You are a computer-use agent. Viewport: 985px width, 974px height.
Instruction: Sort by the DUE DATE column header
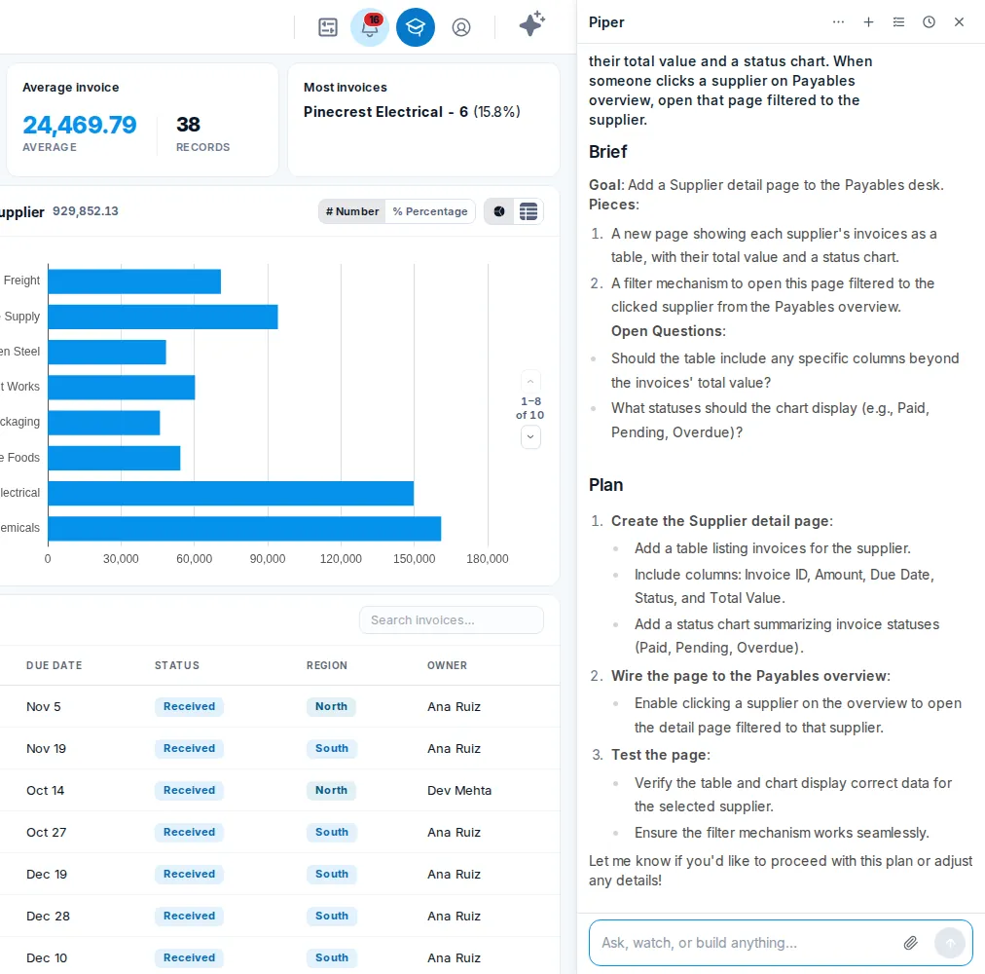coord(55,665)
